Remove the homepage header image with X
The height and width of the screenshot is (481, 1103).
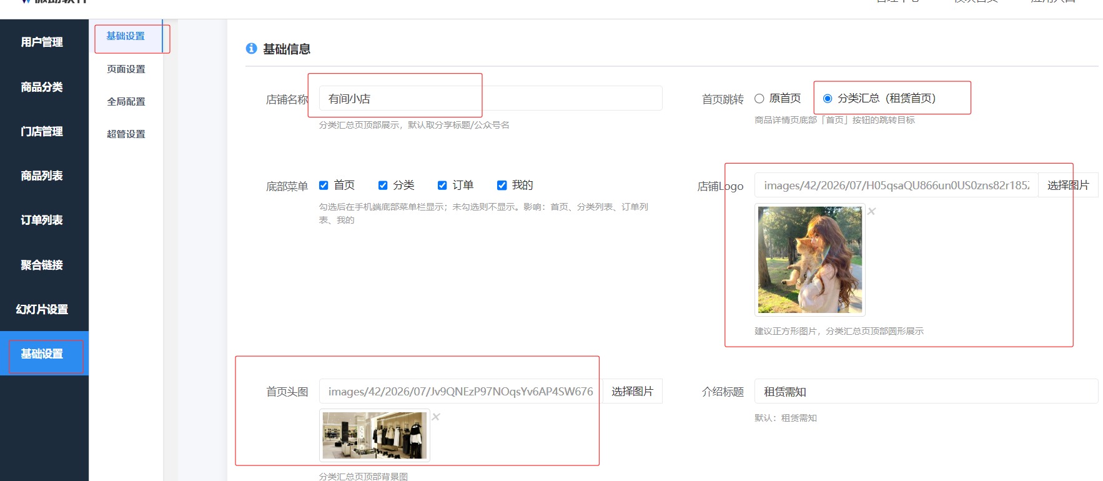coord(436,417)
